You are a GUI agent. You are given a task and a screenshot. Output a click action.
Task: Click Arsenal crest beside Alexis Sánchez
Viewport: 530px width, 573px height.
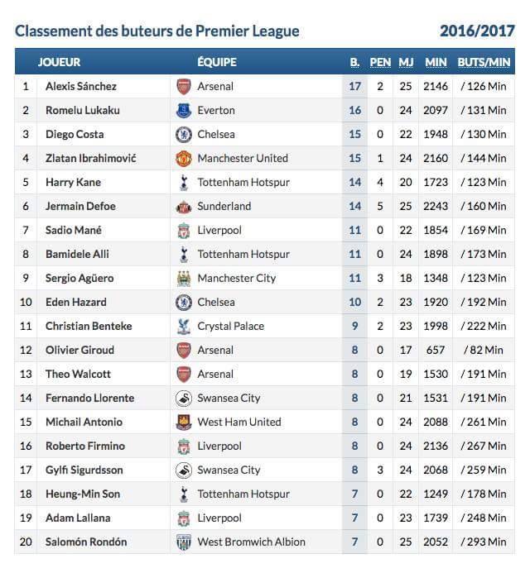(x=184, y=87)
